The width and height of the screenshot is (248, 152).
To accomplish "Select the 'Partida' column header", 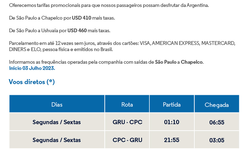I will (172, 104).
